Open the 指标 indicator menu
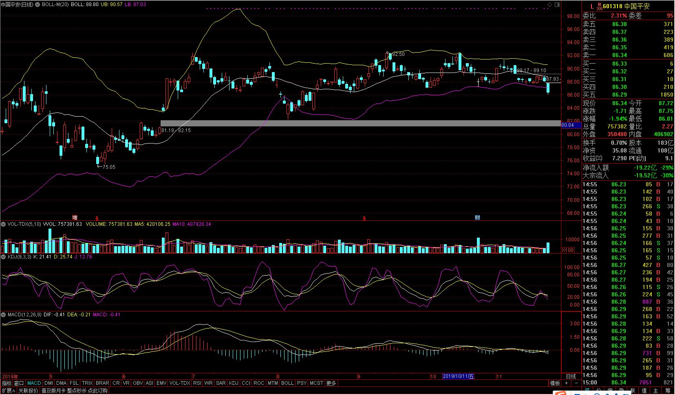The image size is (675, 395). tap(7, 383)
